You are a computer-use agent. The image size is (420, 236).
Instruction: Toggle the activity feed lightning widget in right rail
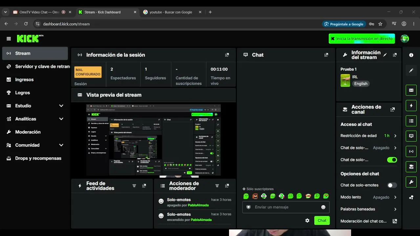[411, 106]
